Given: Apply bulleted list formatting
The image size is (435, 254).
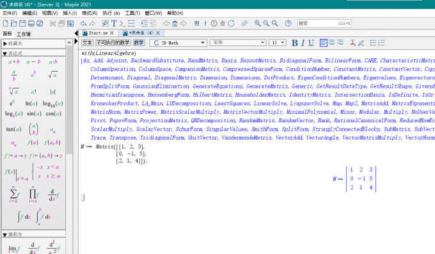Looking at the screenshot, I should click(373, 43).
